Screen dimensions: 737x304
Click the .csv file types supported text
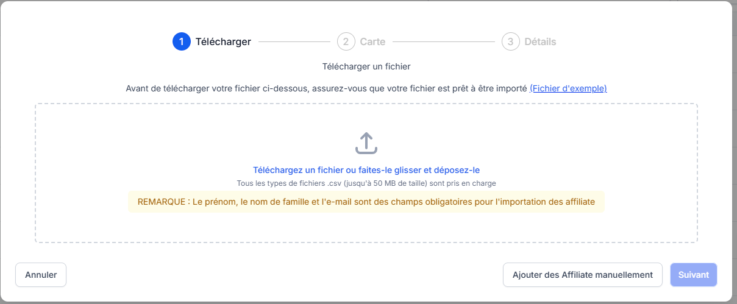pos(366,183)
